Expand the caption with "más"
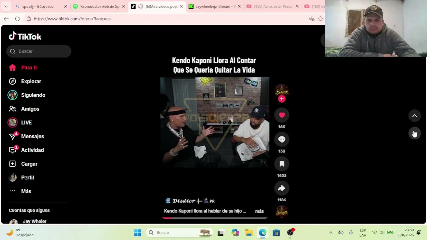 (x=259, y=211)
